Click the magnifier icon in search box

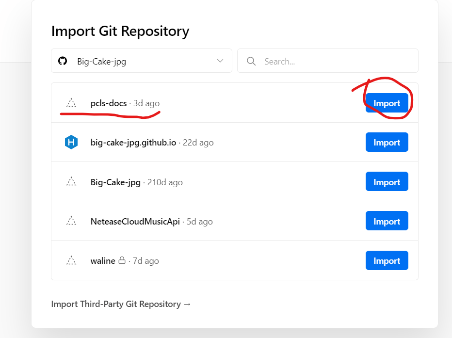coord(251,61)
